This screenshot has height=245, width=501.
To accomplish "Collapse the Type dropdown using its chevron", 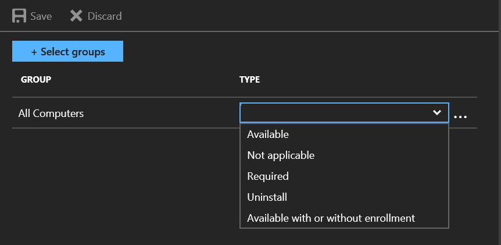I will pos(437,113).
